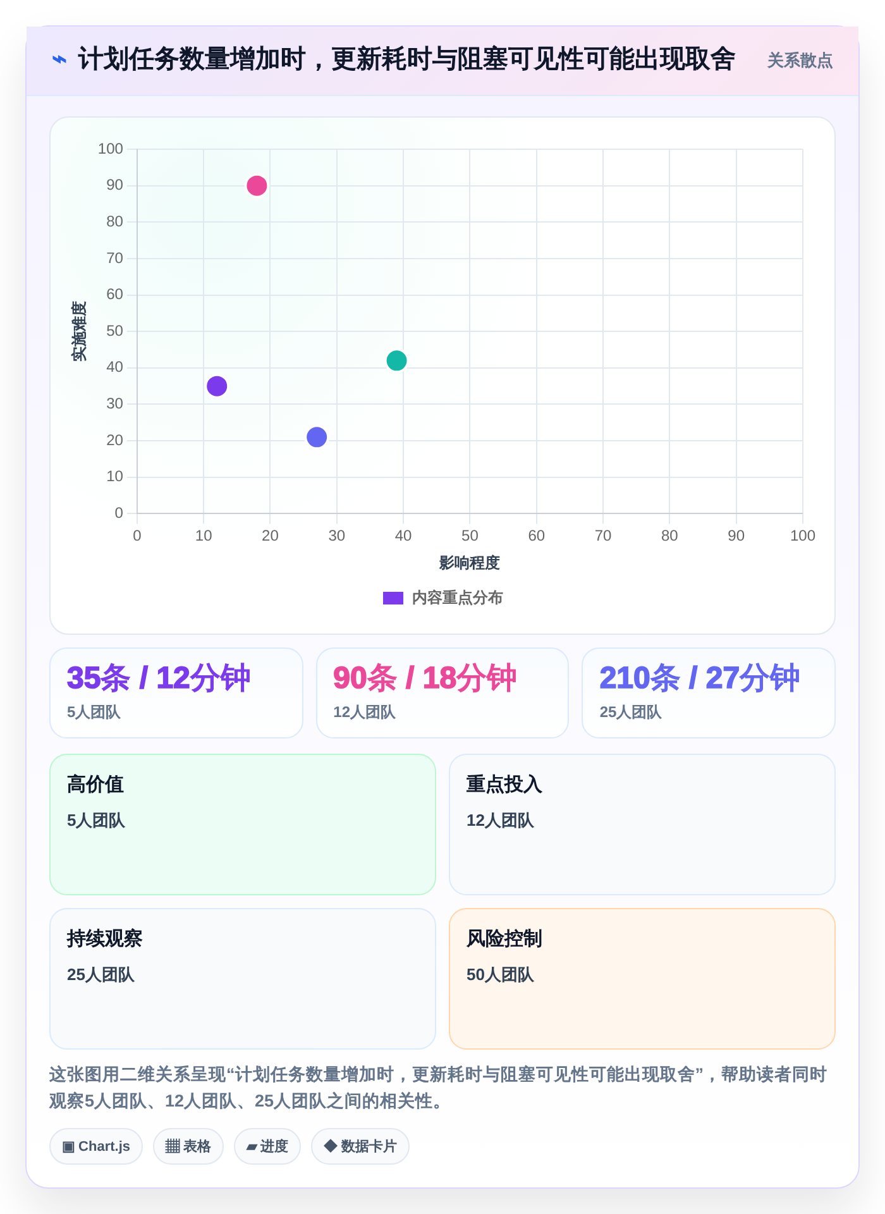
Task: Click the 数据卡片 tag chip
Action: [360, 1146]
